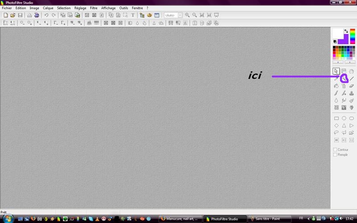Click the Text tool icon in toolbar

pos(133,15)
